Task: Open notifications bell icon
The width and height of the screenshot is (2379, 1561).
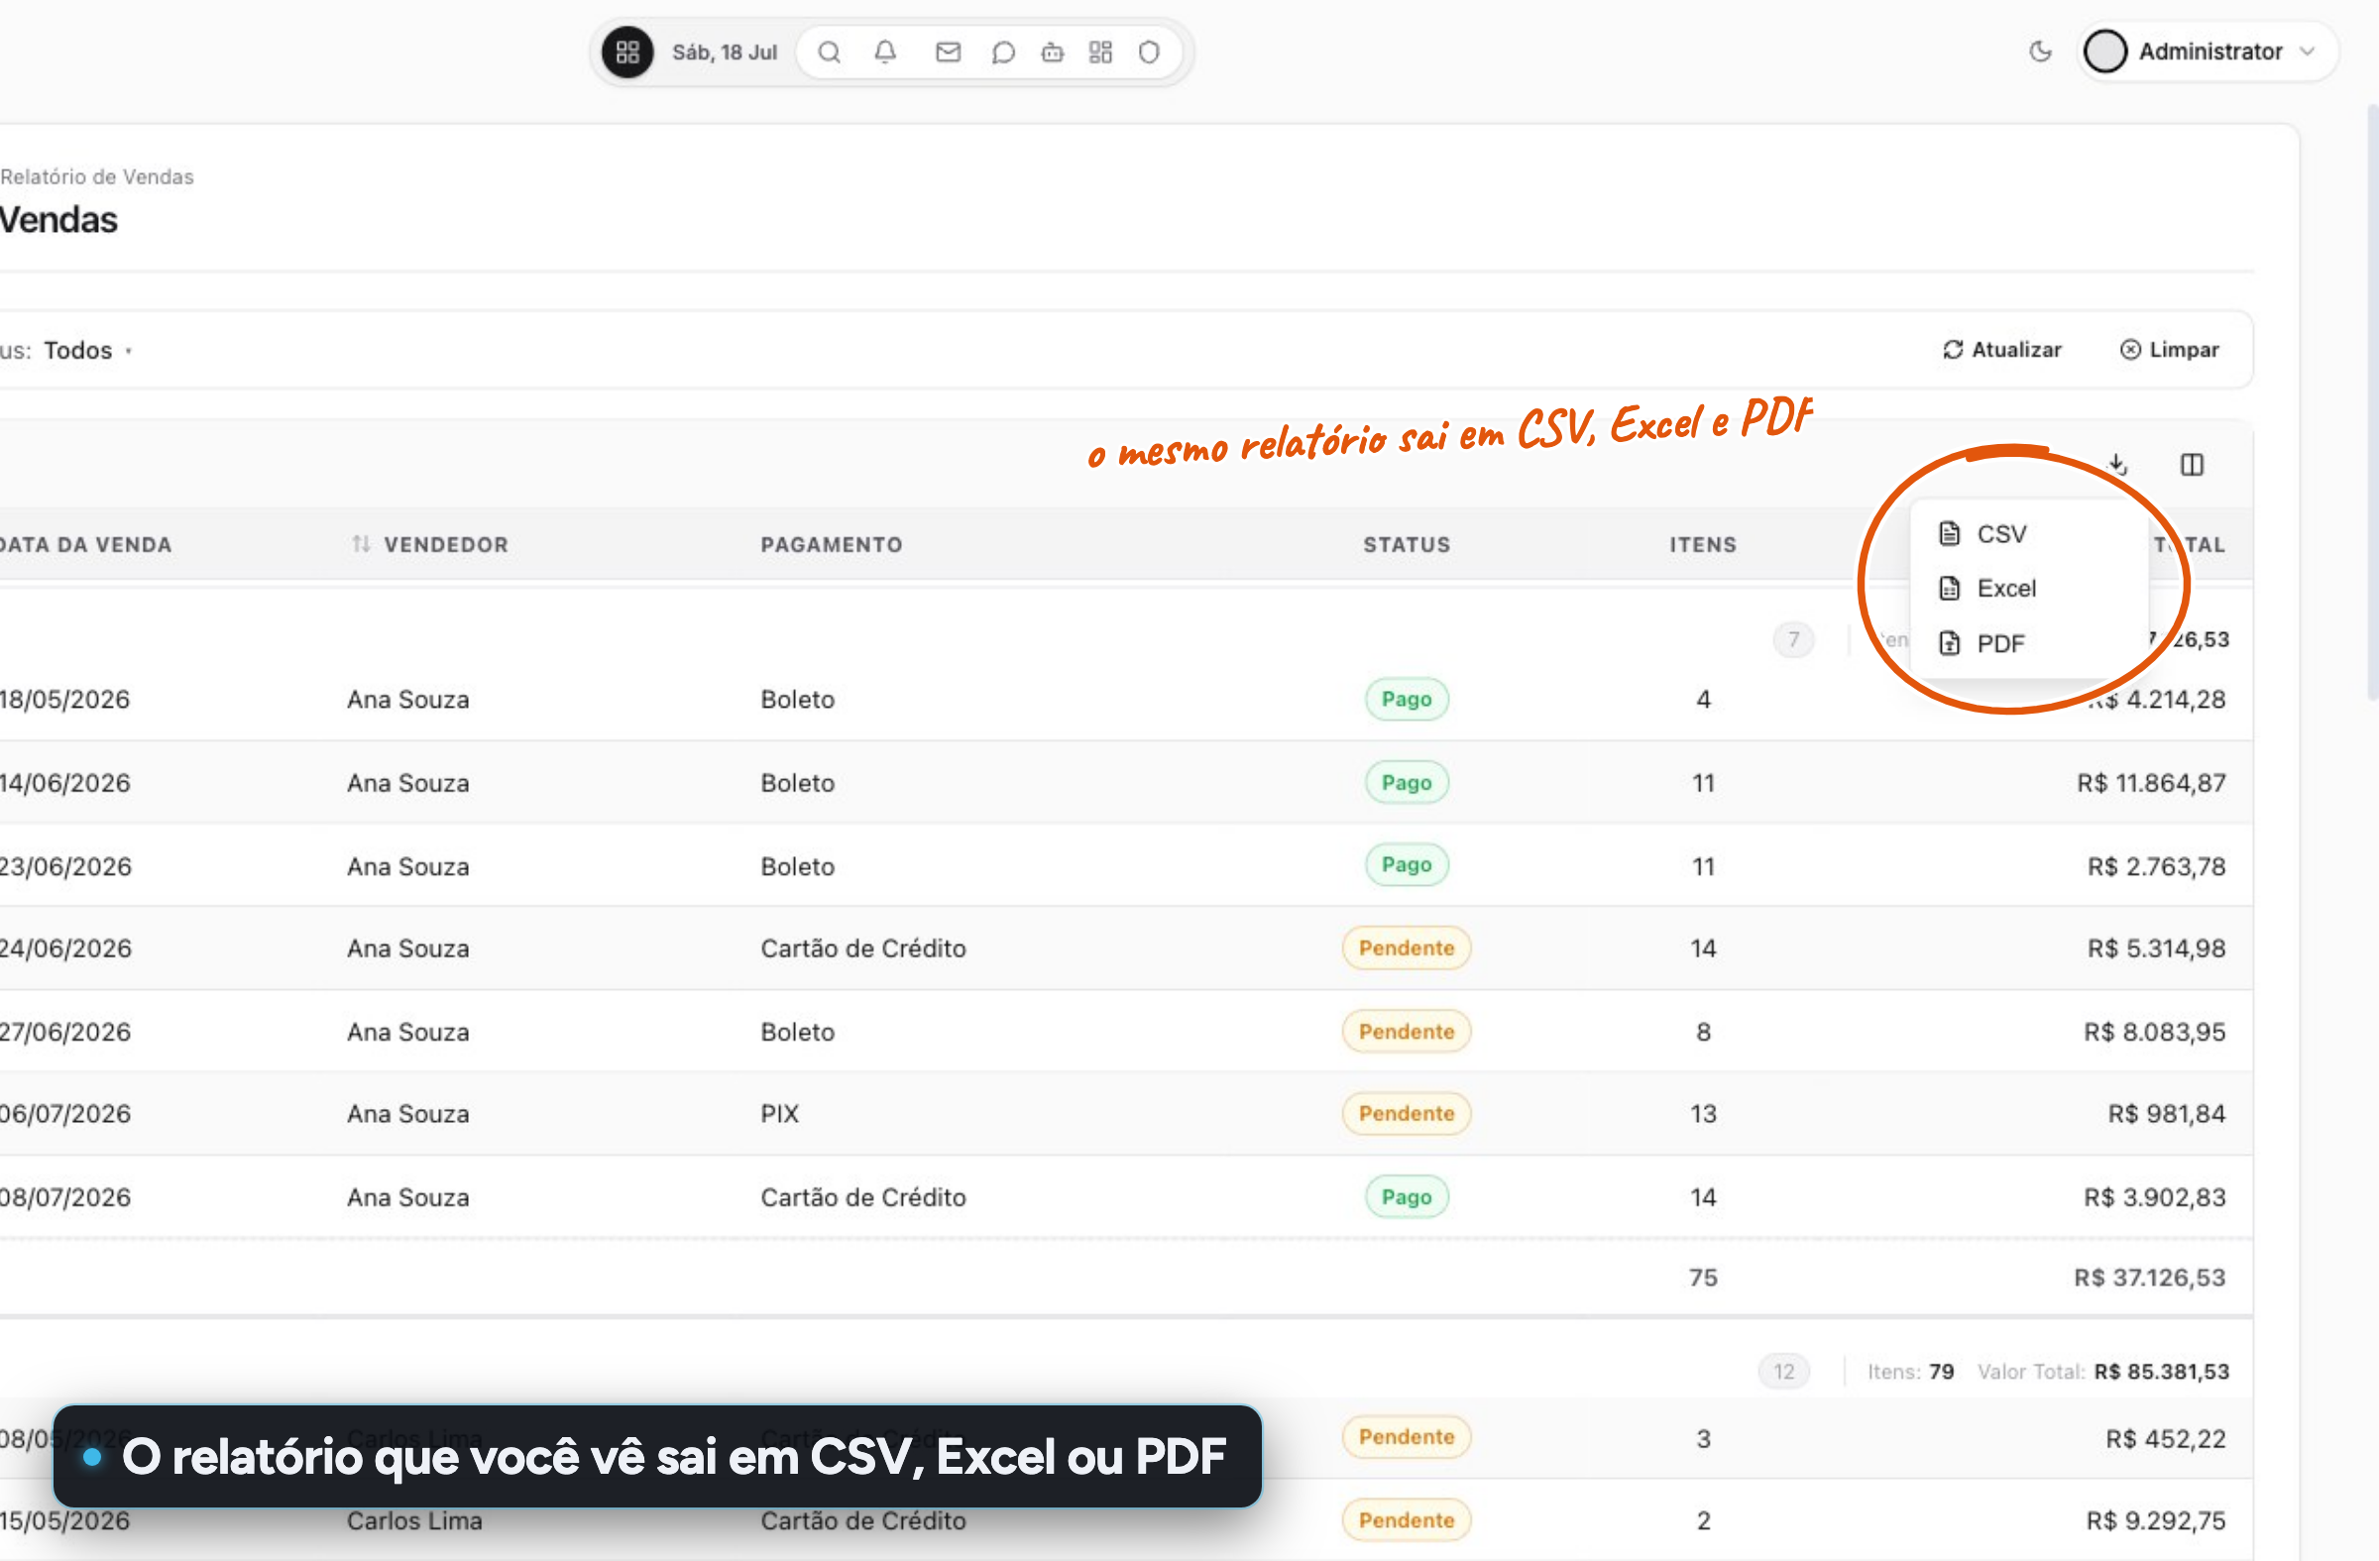Action: click(x=884, y=52)
